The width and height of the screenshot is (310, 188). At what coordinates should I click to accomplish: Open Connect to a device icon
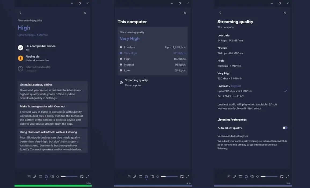(52, 176)
